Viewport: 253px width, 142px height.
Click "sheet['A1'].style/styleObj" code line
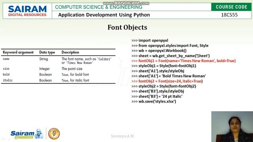click(x=158, y=71)
